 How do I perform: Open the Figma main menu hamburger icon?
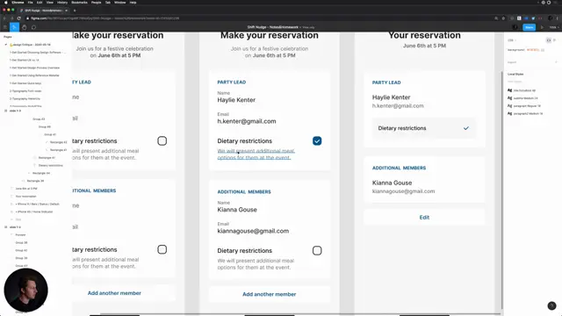pyautogui.click(x=5, y=27)
